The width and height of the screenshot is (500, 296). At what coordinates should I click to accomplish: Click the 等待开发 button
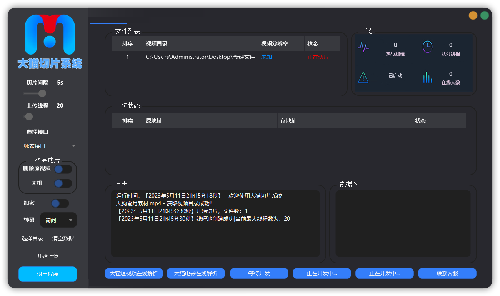(x=259, y=273)
